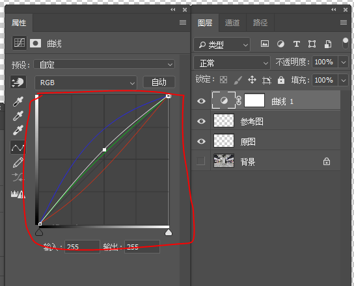Click the white point slider triangle

(x=169, y=233)
